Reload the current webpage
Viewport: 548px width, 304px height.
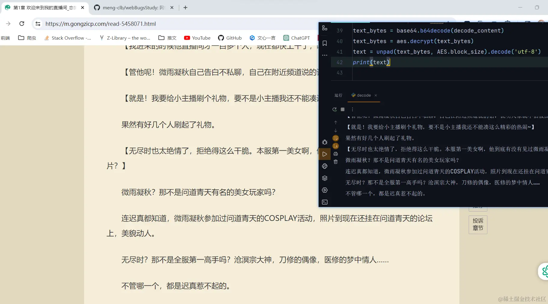click(21, 24)
